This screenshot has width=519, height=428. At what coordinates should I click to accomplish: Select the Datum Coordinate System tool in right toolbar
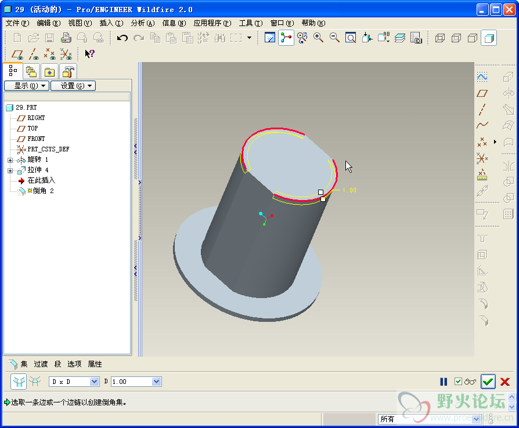[482, 158]
